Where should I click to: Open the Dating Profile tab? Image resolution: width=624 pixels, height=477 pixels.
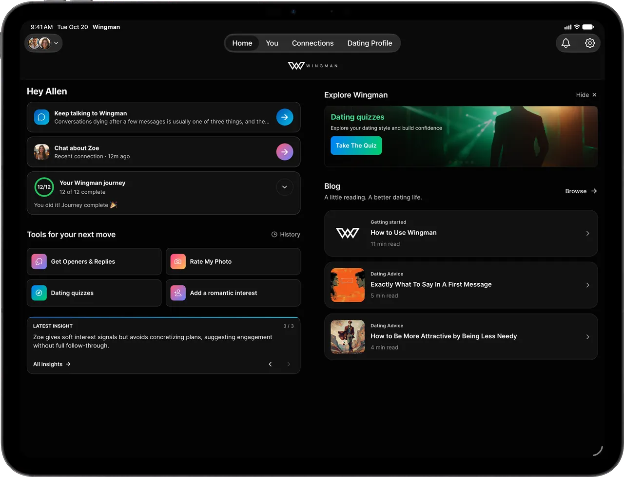tap(370, 43)
